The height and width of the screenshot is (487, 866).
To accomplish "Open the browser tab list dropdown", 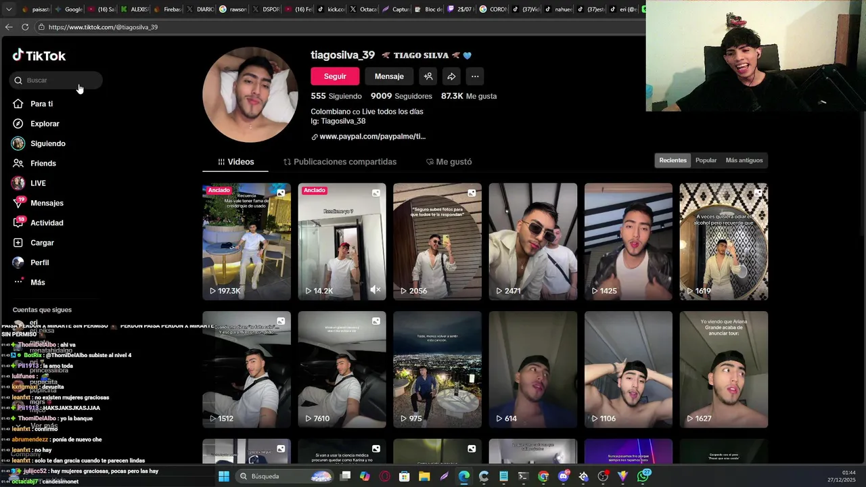I will [x=8, y=9].
